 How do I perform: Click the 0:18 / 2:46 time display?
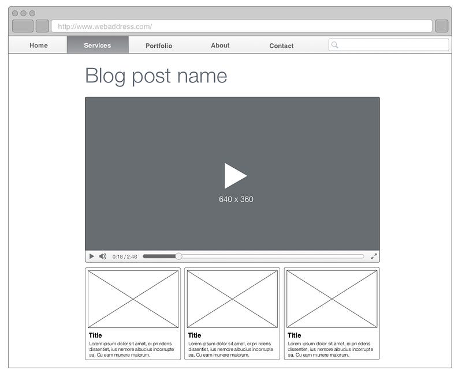coord(125,256)
